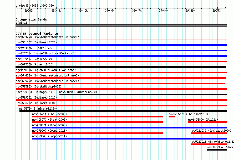The image size is (234, 160).
Task: Click the gray 19q13.2 cytogenetic band bar
Action: [121, 25]
